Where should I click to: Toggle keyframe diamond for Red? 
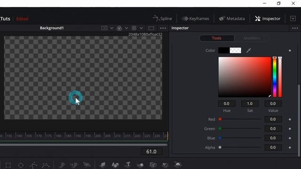290,119
